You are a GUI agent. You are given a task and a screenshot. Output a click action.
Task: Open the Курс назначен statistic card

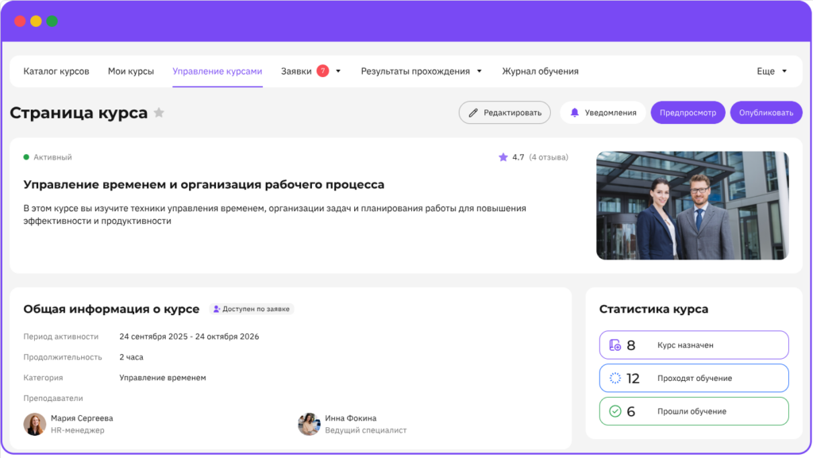(694, 345)
